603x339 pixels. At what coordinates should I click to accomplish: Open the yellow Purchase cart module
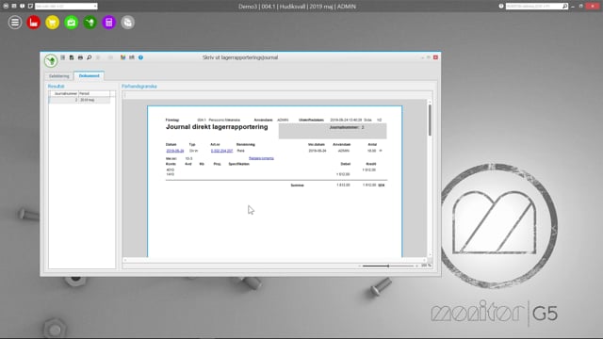pyautogui.click(x=53, y=23)
